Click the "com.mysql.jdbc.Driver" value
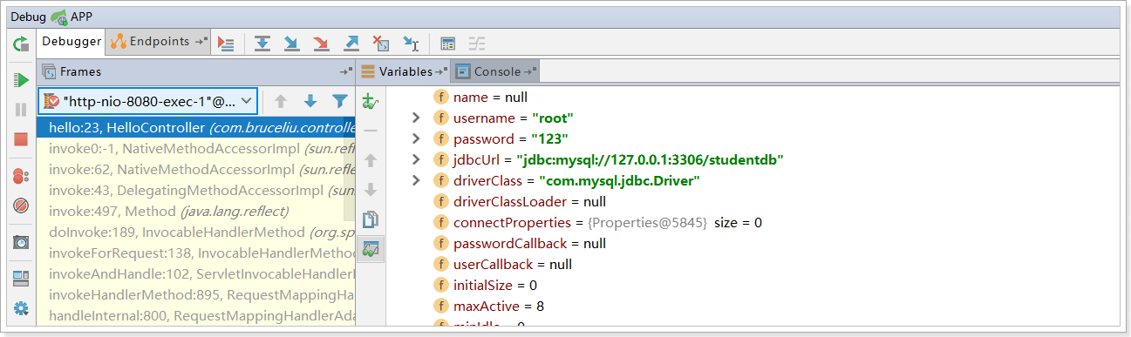This screenshot has width=1131, height=337. (x=620, y=181)
